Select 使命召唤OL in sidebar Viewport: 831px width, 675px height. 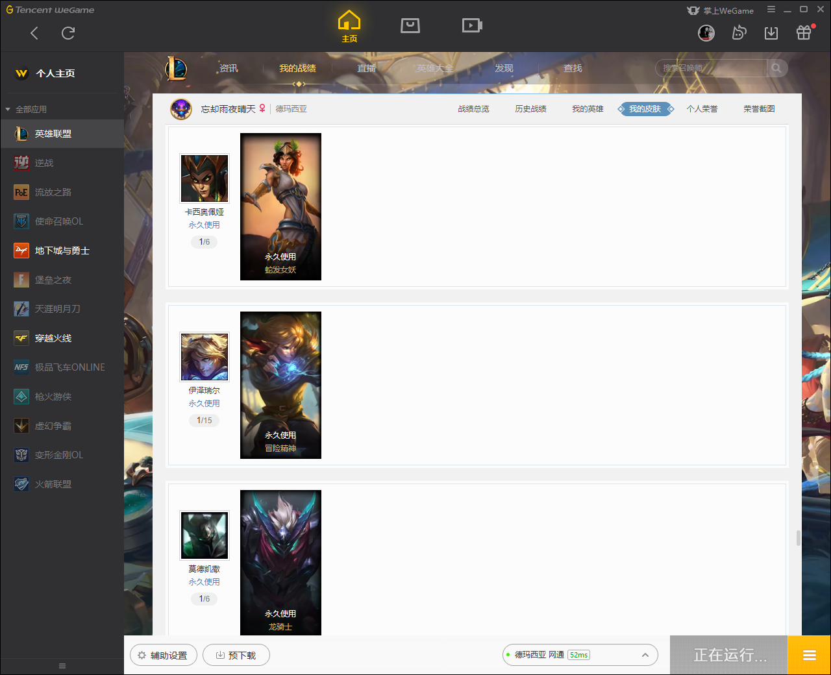pyautogui.click(x=62, y=221)
